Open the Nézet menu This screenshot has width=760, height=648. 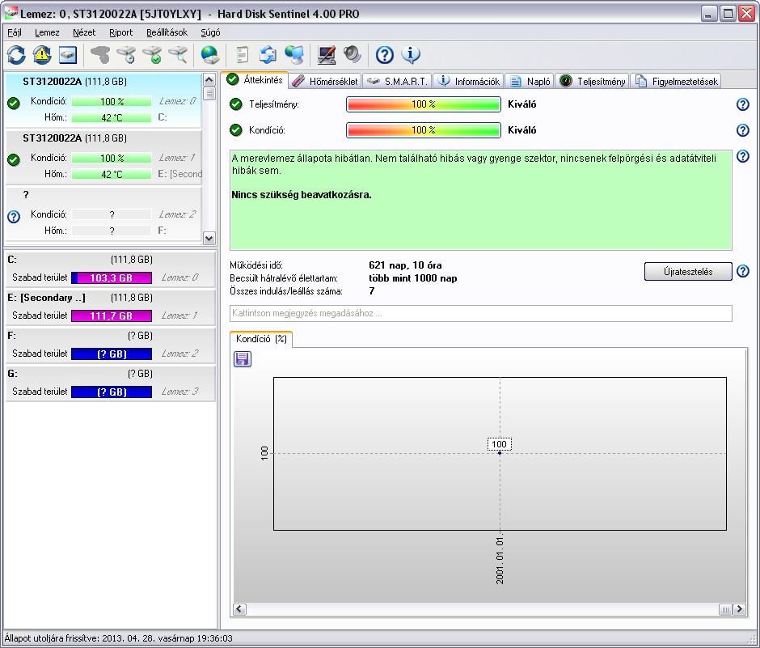[x=84, y=32]
